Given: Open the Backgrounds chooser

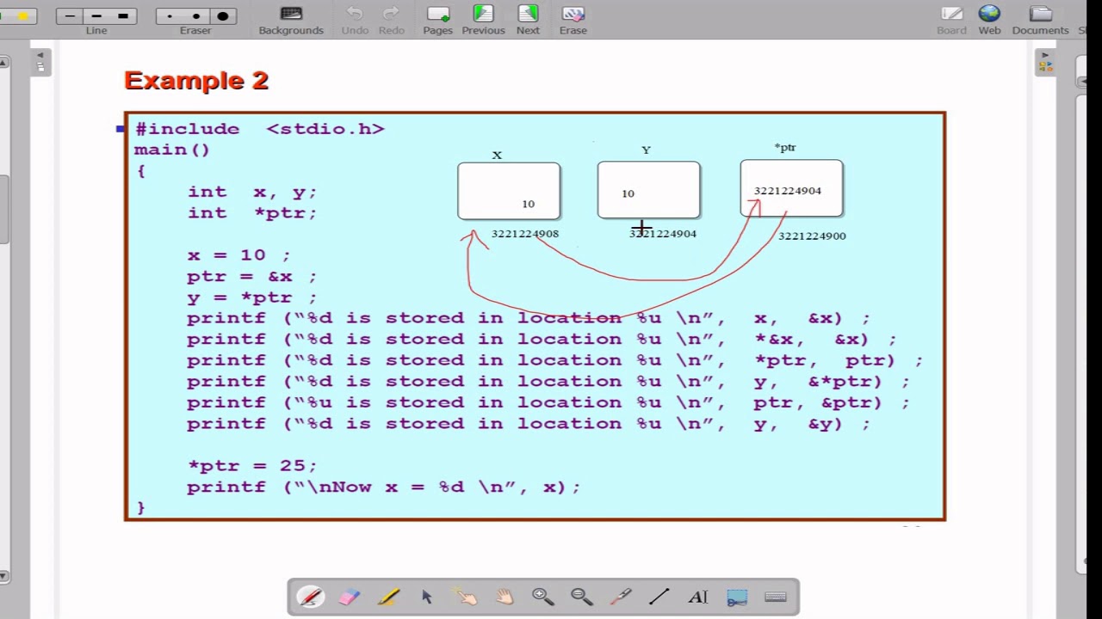Looking at the screenshot, I should click(291, 21).
